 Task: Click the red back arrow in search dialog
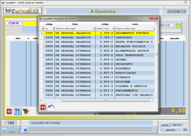point(43,107)
